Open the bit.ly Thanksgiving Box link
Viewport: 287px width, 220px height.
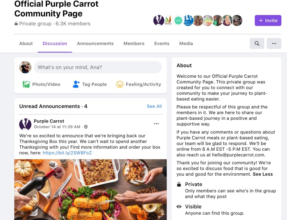[x=67, y=153]
